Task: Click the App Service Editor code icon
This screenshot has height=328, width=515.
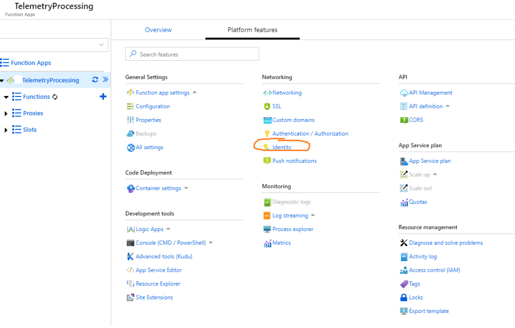Action: [x=130, y=270]
